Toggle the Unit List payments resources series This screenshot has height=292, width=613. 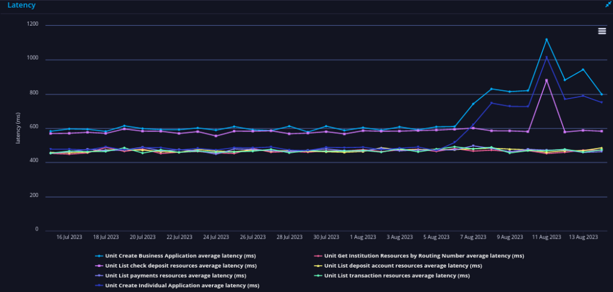coord(171,276)
